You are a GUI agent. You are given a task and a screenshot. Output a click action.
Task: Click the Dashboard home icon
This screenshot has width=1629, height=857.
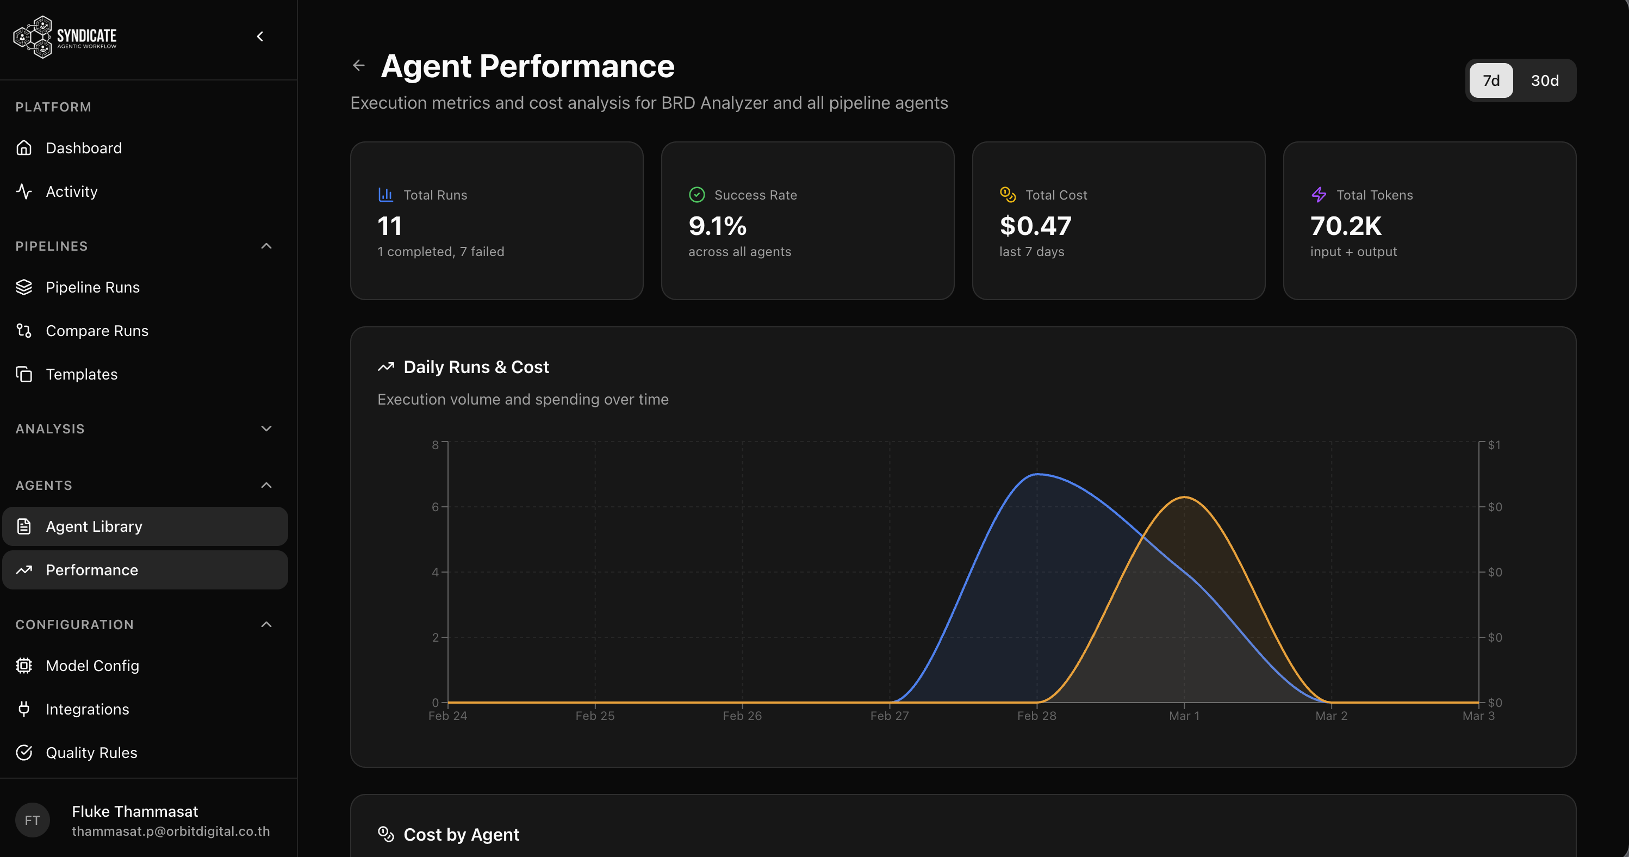point(24,148)
